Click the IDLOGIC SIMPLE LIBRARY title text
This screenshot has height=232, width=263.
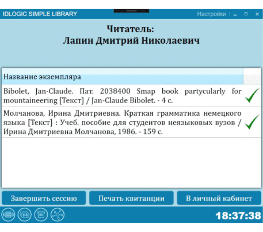tap(40, 14)
